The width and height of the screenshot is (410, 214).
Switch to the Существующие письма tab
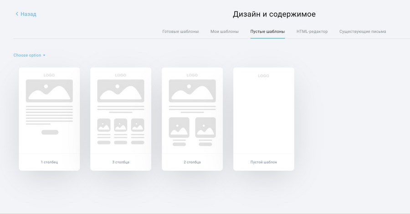363,31
